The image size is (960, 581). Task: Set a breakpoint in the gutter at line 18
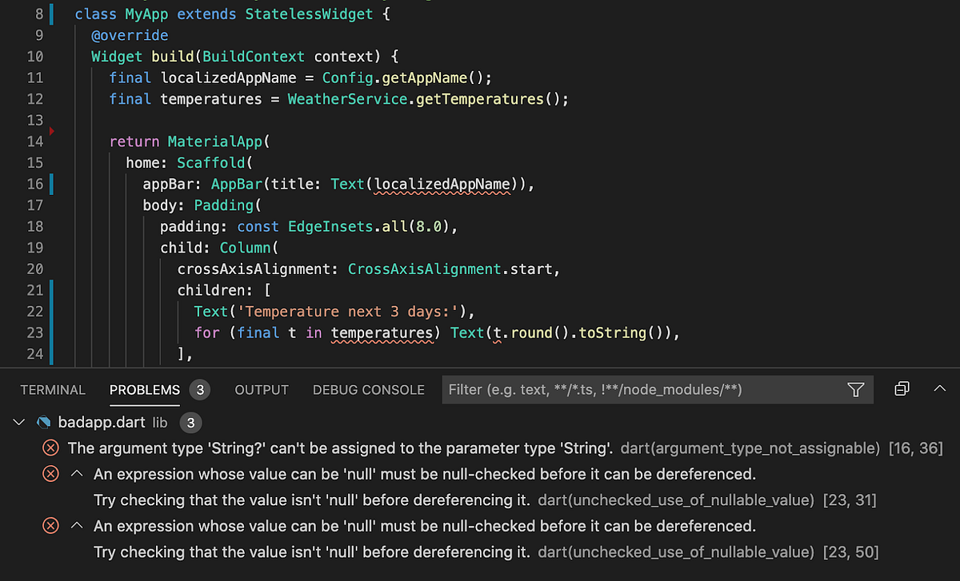50,226
